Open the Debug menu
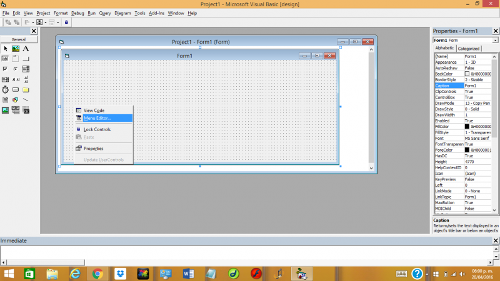The width and height of the screenshot is (500, 281). click(77, 13)
